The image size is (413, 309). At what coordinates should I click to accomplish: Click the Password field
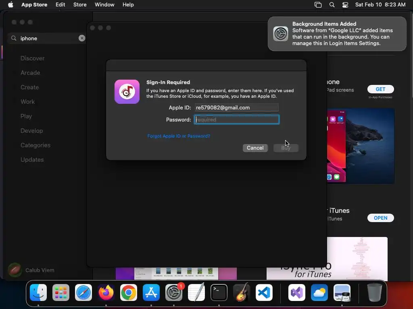pos(236,119)
